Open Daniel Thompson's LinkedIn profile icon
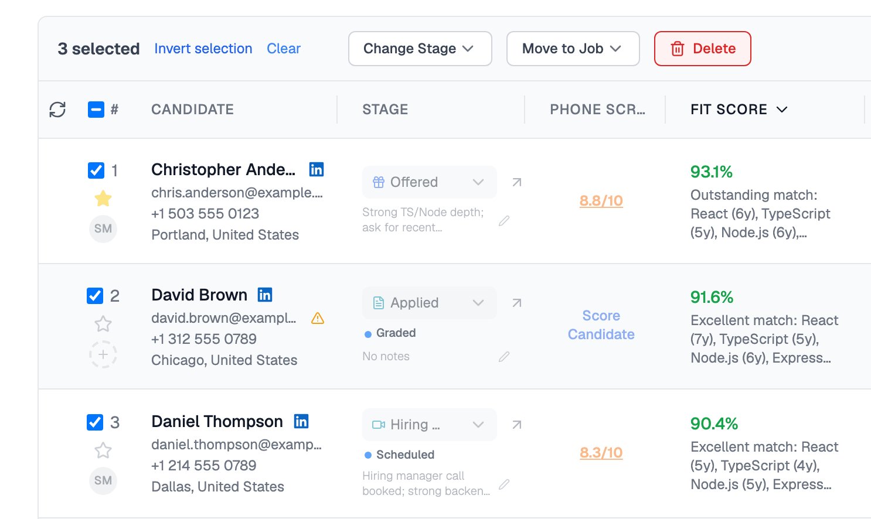The height and width of the screenshot is (519, 871). coord(301,421)
